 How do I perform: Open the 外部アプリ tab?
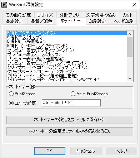[70, 15]
